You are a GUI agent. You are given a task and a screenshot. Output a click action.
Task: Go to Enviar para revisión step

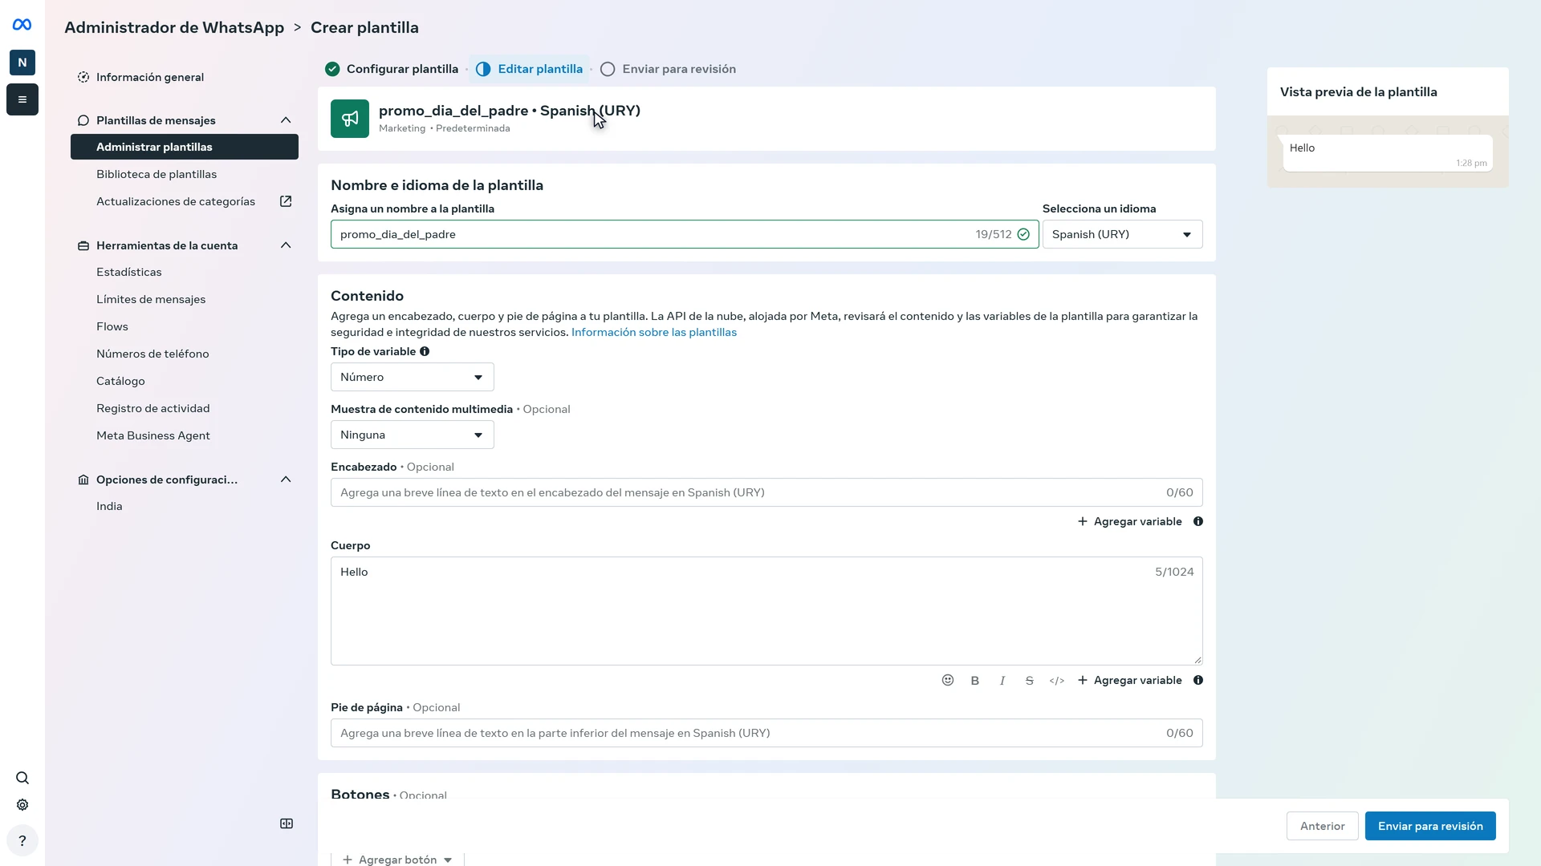[x=668, y=69]
